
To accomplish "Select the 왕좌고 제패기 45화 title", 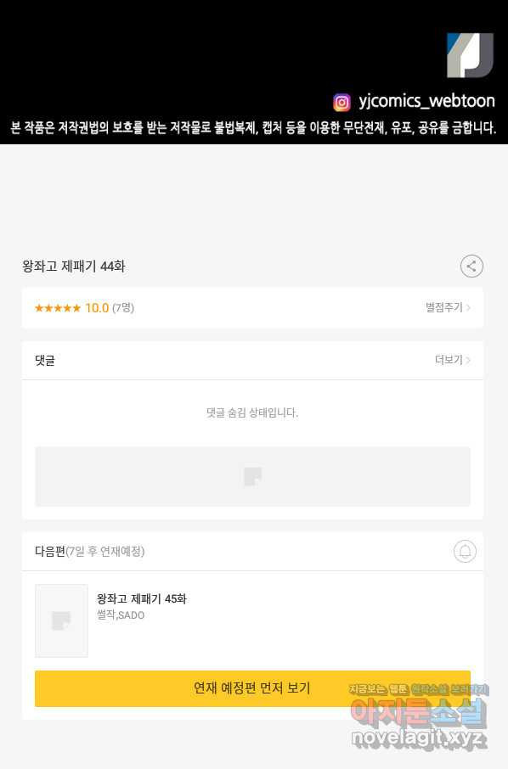I will tap(142, 599).
